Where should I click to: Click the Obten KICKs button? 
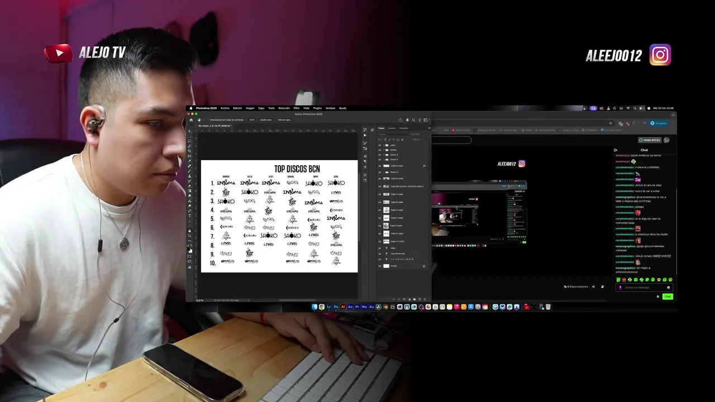pyautogui.click(x=650, y=140)
